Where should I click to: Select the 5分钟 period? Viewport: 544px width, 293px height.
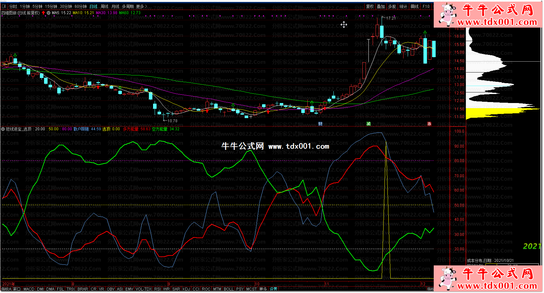(x=37, y=6)
